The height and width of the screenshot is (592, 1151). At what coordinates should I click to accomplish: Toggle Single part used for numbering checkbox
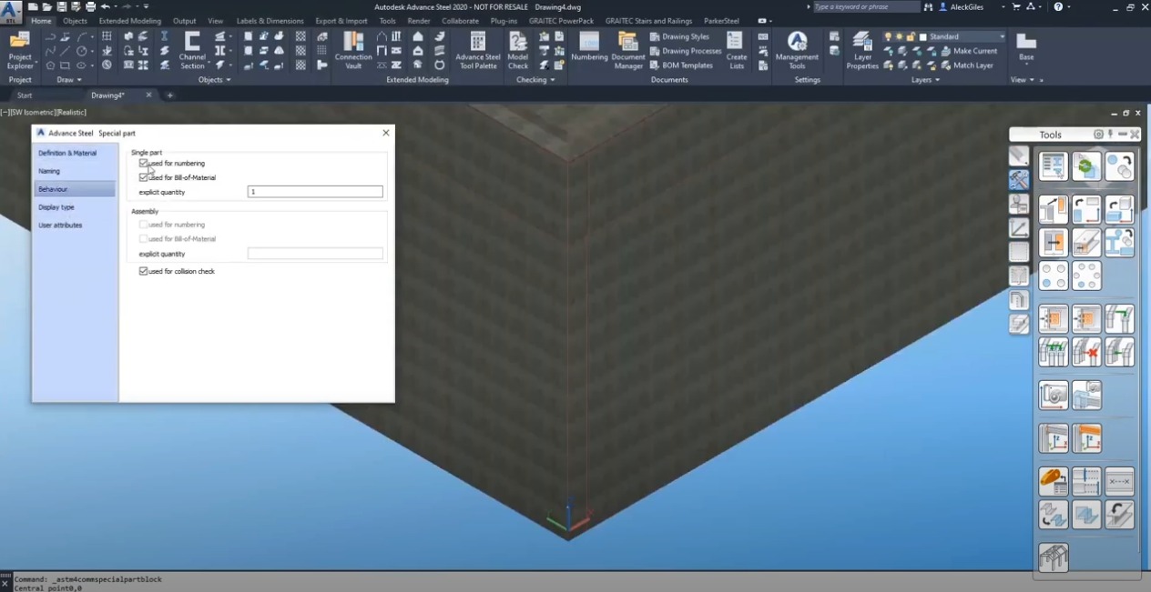pyautogui.click(x=143, y=164)
